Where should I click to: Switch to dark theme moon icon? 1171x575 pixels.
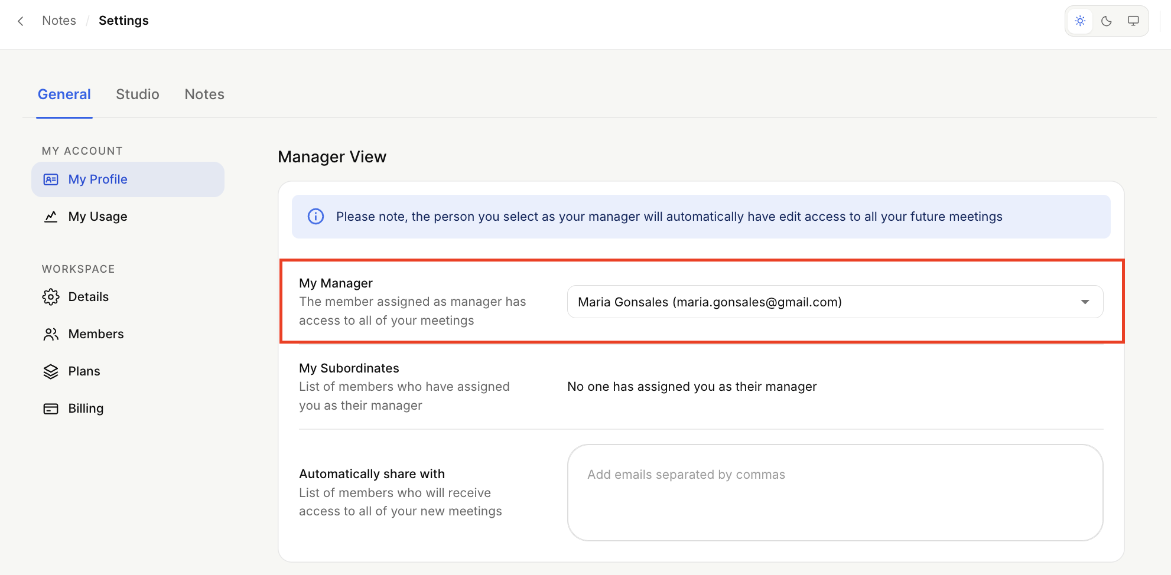point(1107,21)
